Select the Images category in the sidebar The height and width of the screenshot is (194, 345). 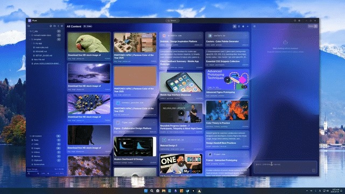[x=45, y=148]
